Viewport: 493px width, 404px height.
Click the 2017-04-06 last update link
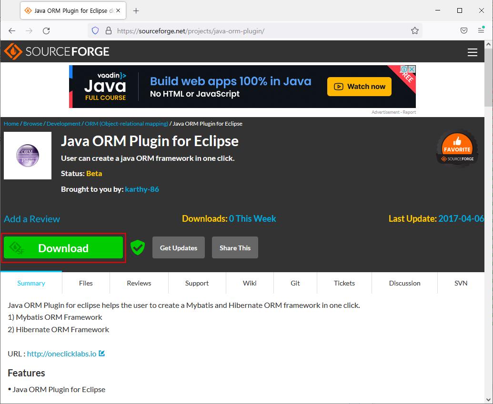pos(461,218)
